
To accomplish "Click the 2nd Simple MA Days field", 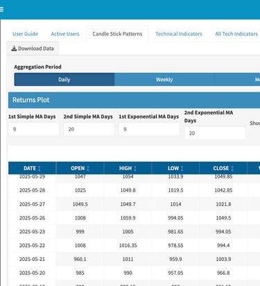I will tap(89, 129).
